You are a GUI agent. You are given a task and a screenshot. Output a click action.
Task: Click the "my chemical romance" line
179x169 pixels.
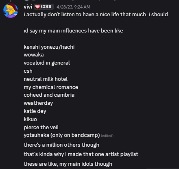click(x=51, y=87)
